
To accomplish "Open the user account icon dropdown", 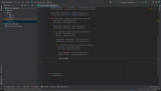I will tap(111, 2).
